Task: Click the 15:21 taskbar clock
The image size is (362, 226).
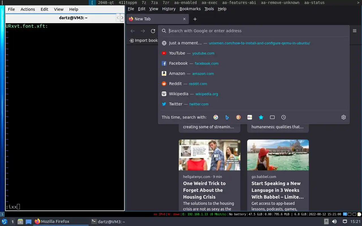Action: click(x=355, y=221)
